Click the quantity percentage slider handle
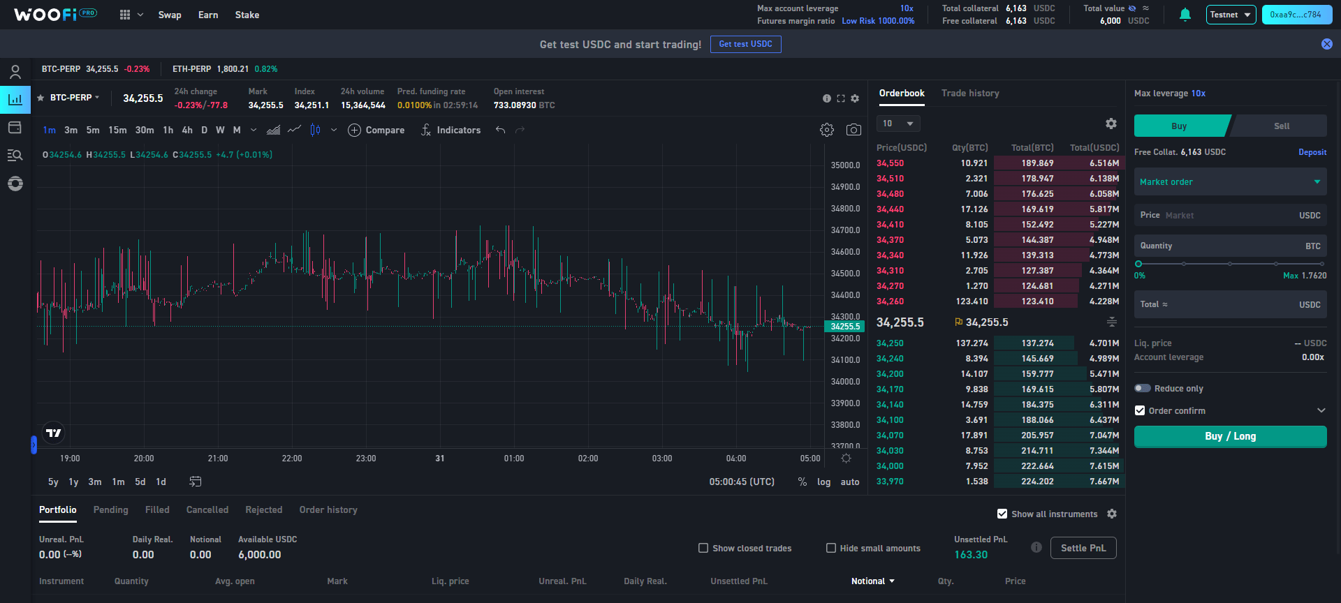This screenshot has height=603, width=1341. tap(1138, 264)
